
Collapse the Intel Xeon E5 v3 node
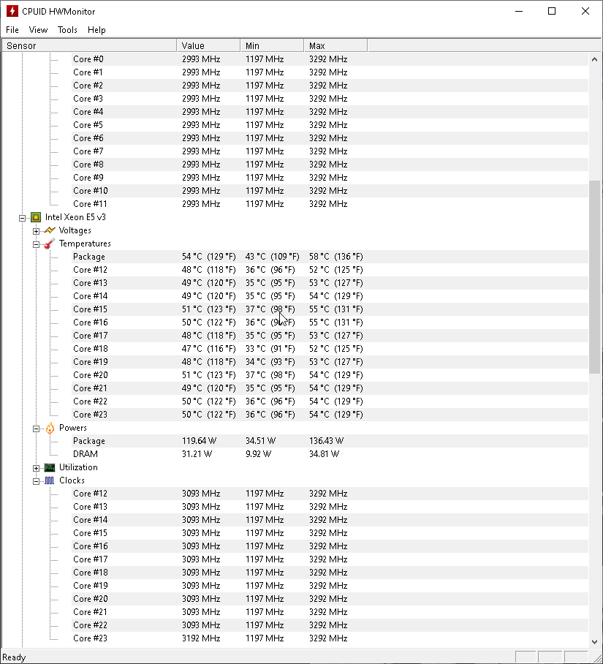tap(23, 218)
